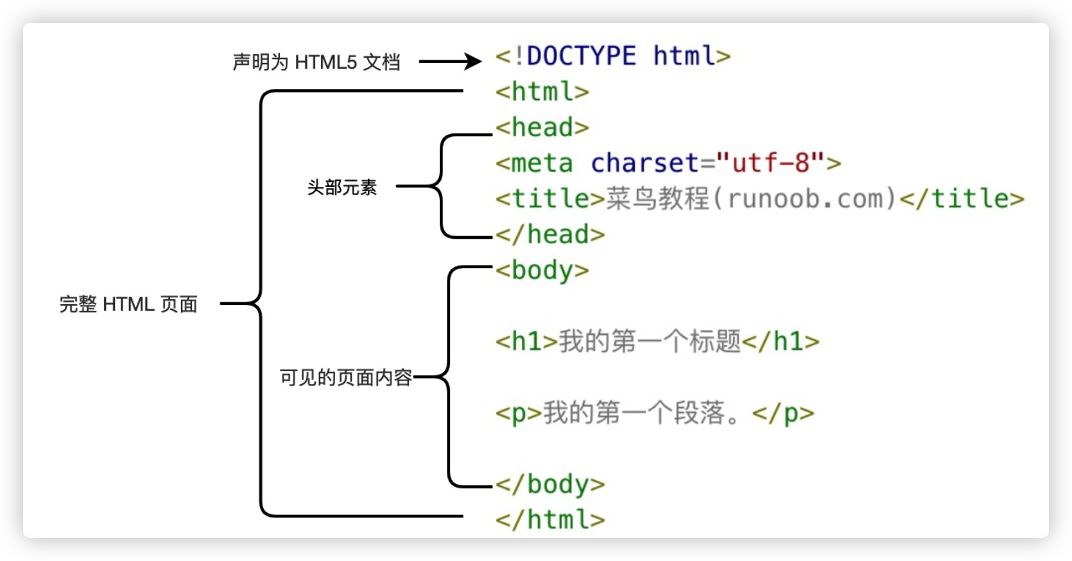Select the paragraph text 我的第一个段落。
This screenshot has width=1072, height=561.
click(x=646, y=413)
